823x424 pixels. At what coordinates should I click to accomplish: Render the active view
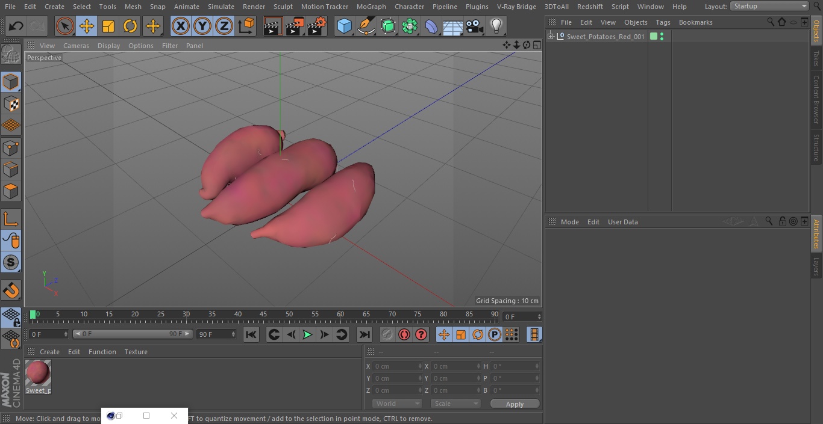pos(273,26)
